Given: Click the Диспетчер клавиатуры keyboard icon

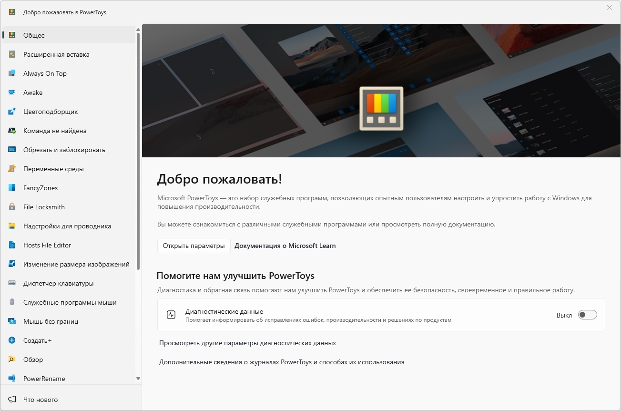Looking at the screenshot, I should (12, 283).
